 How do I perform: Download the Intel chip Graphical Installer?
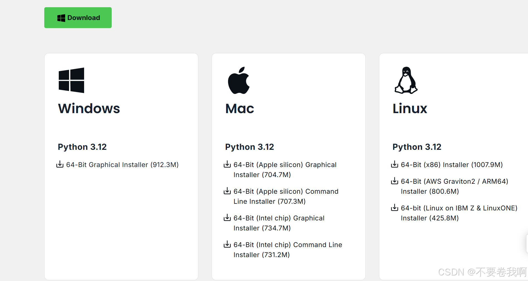pyautogui.click(x=278, y=223)
